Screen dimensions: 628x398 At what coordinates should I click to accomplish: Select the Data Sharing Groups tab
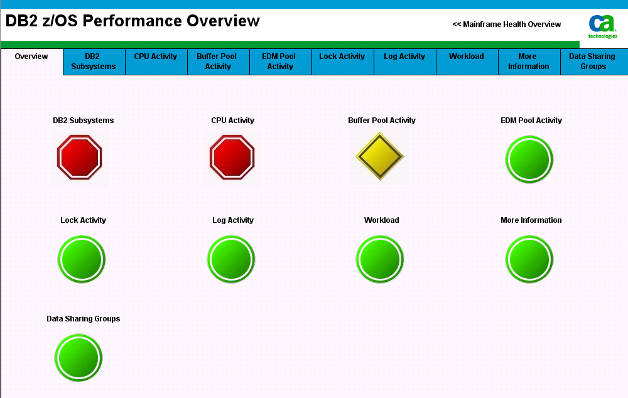coord(594,62)
